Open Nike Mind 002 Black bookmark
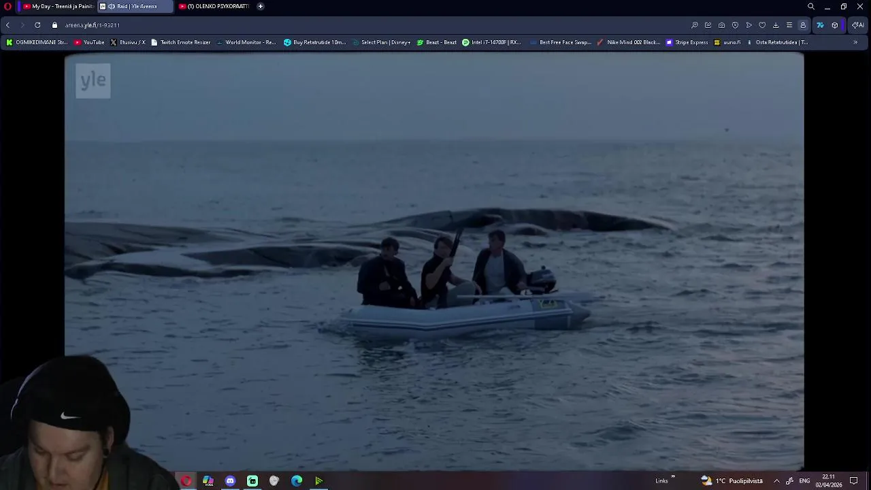 click(x=629, y=42)
